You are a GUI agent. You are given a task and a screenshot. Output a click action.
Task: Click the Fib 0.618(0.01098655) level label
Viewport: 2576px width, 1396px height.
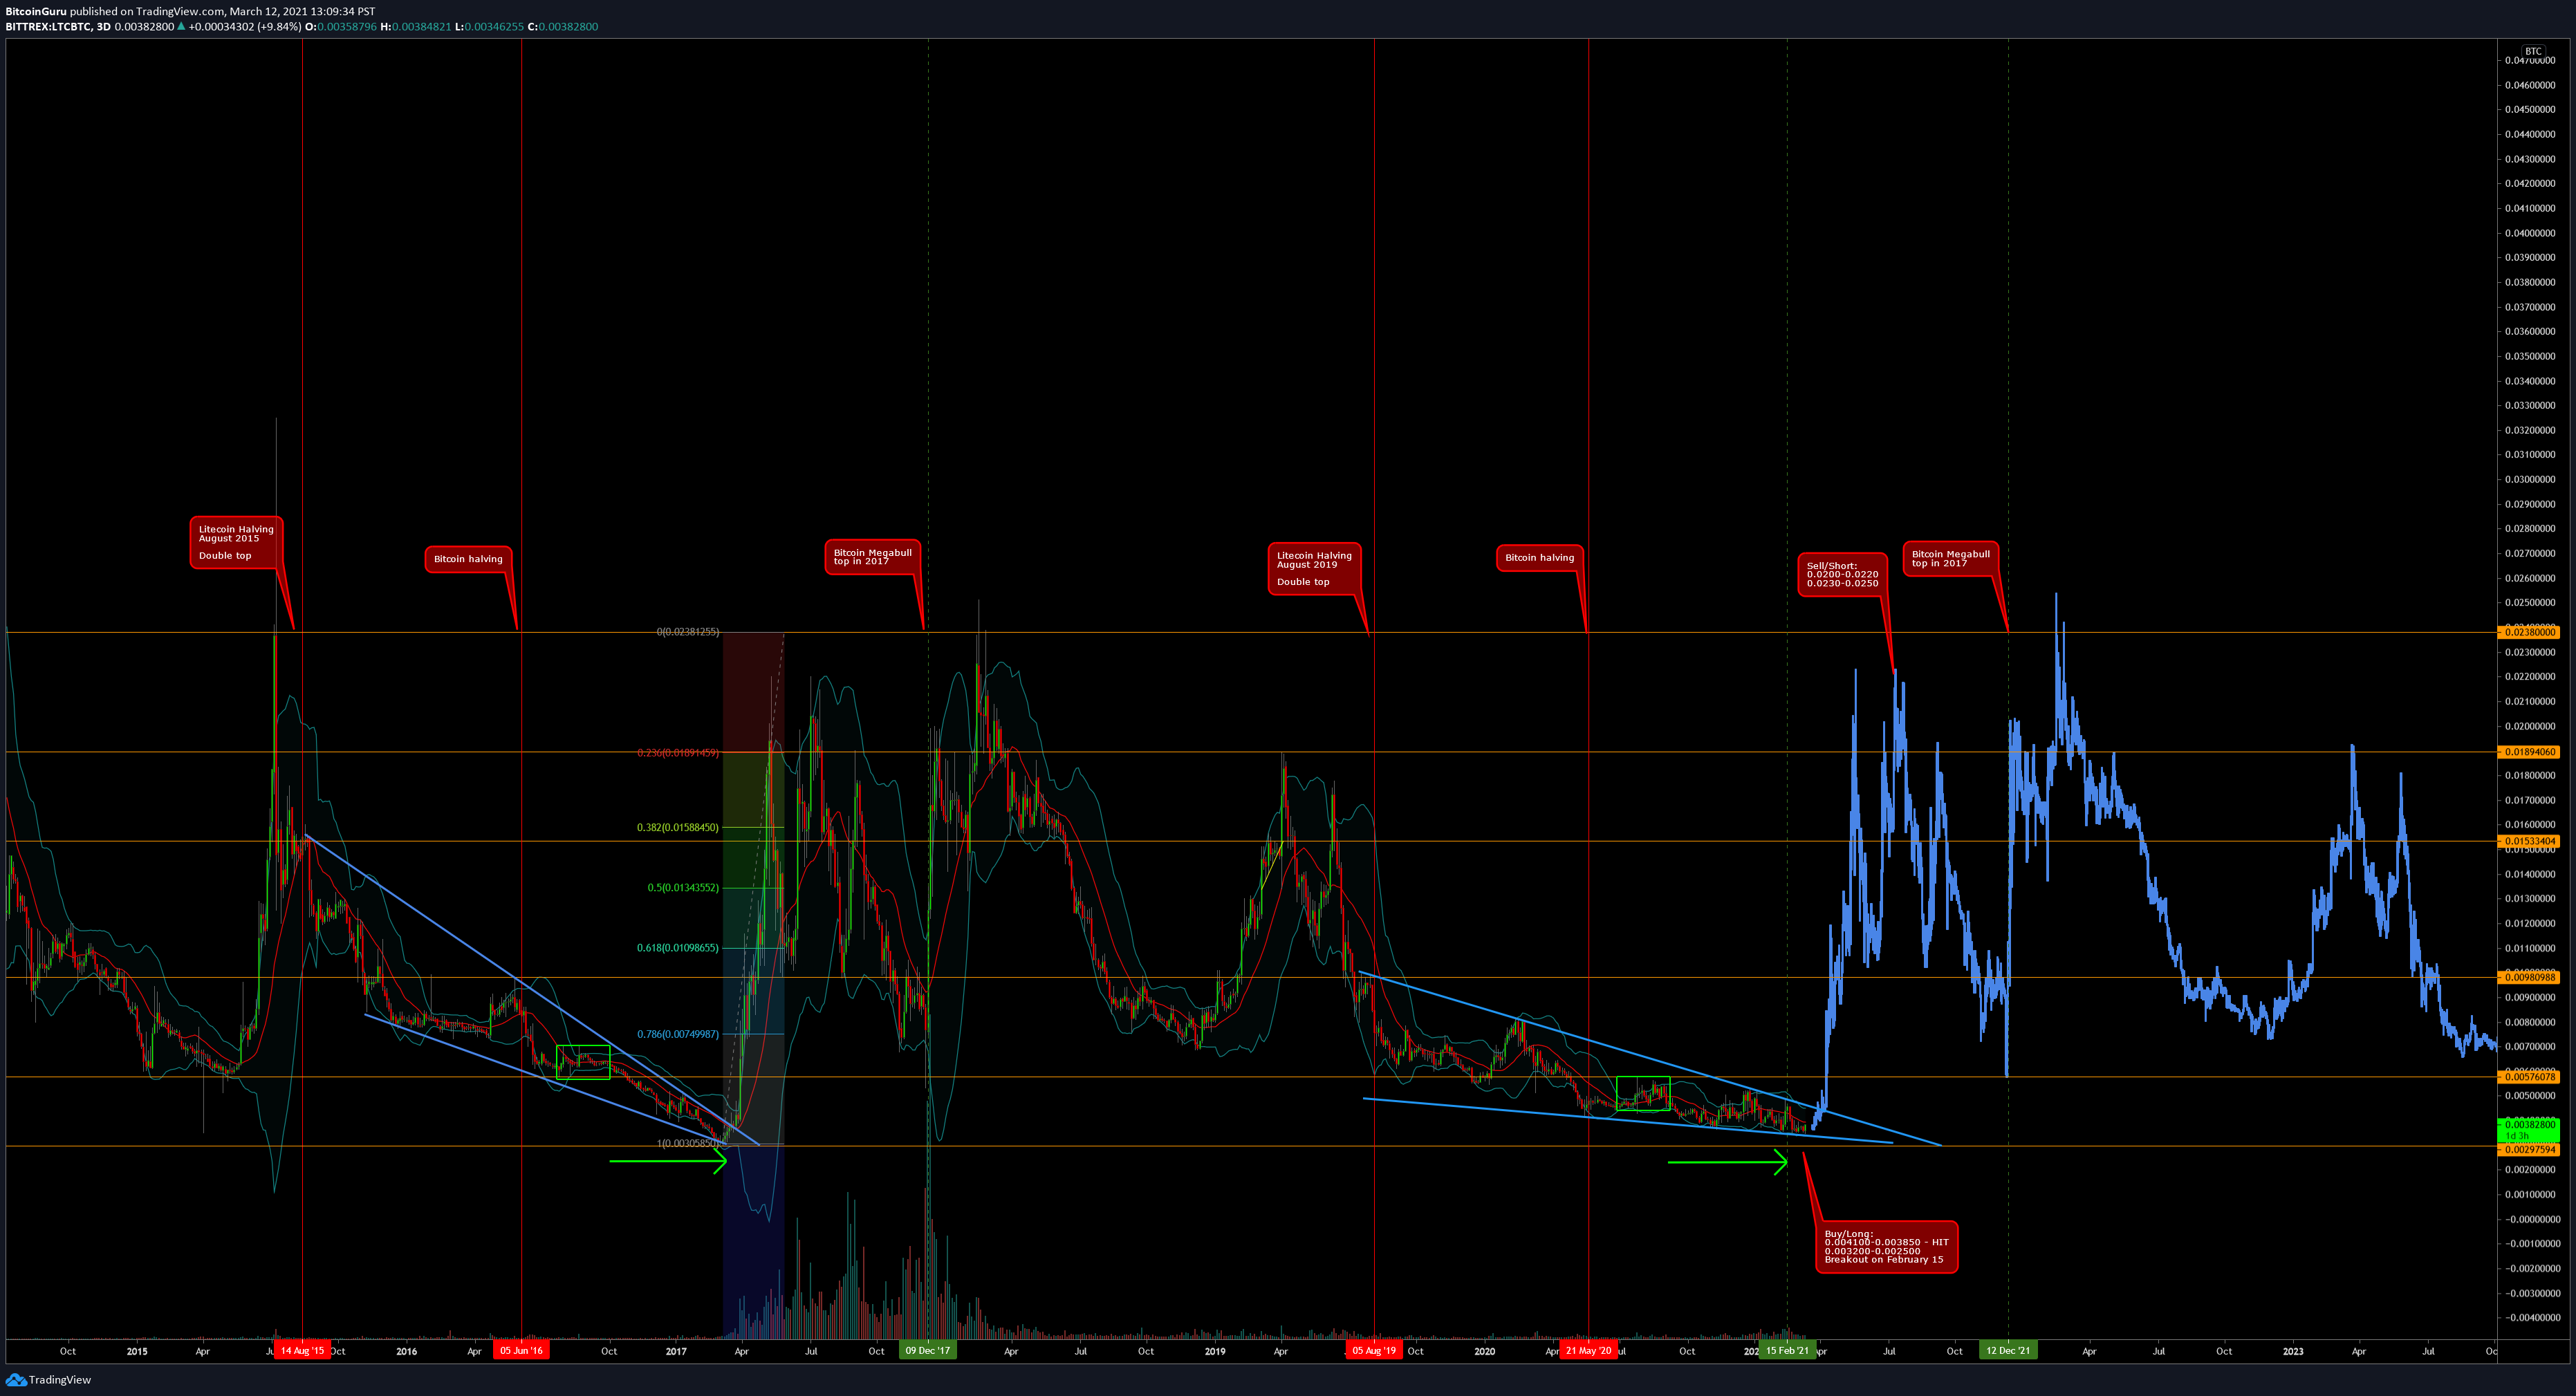click(677, 948)
